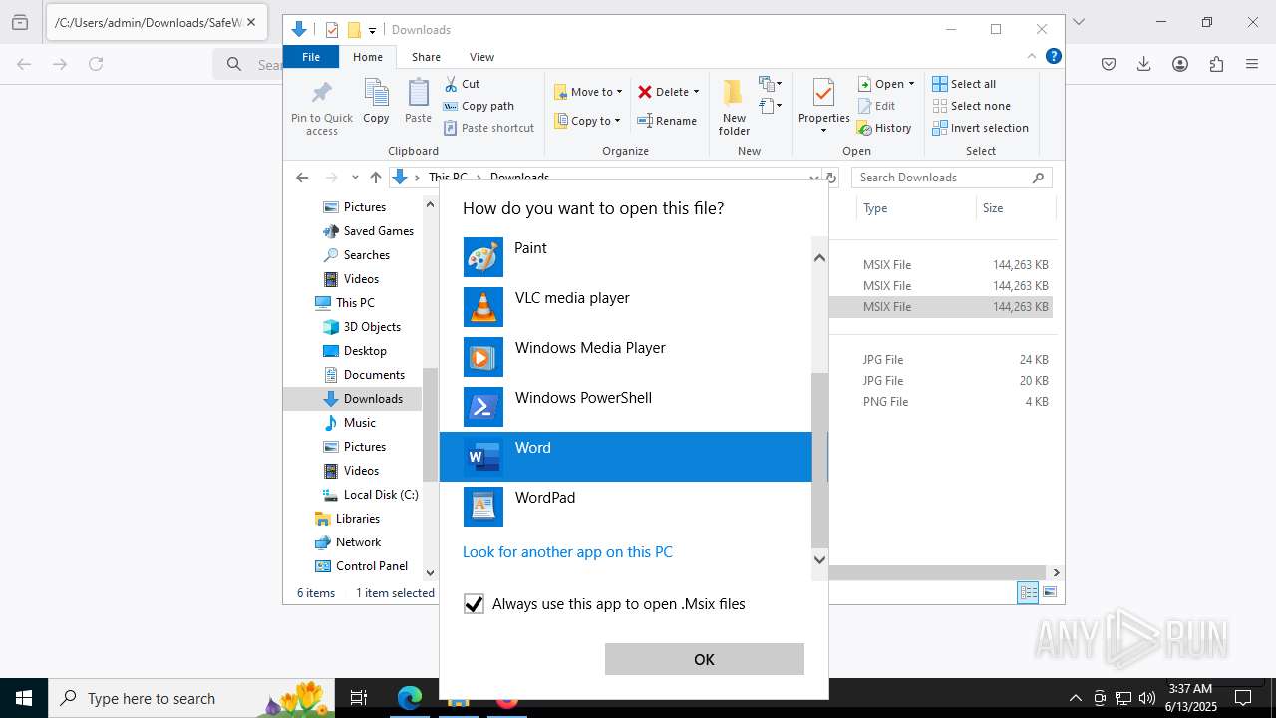Viewport: 1276px width, 718px height.
Task: Click the Paste icon in the ribbon
Action: coord(418,102)
